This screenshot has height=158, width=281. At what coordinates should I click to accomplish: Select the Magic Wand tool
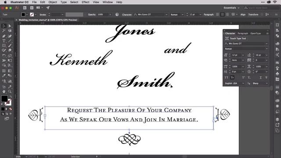[4, 31]
